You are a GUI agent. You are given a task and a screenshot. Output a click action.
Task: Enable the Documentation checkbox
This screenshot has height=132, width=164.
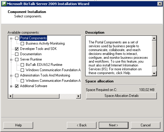pos(17,54)
